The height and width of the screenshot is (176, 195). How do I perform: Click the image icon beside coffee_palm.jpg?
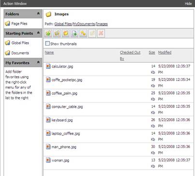pos(48,93)
